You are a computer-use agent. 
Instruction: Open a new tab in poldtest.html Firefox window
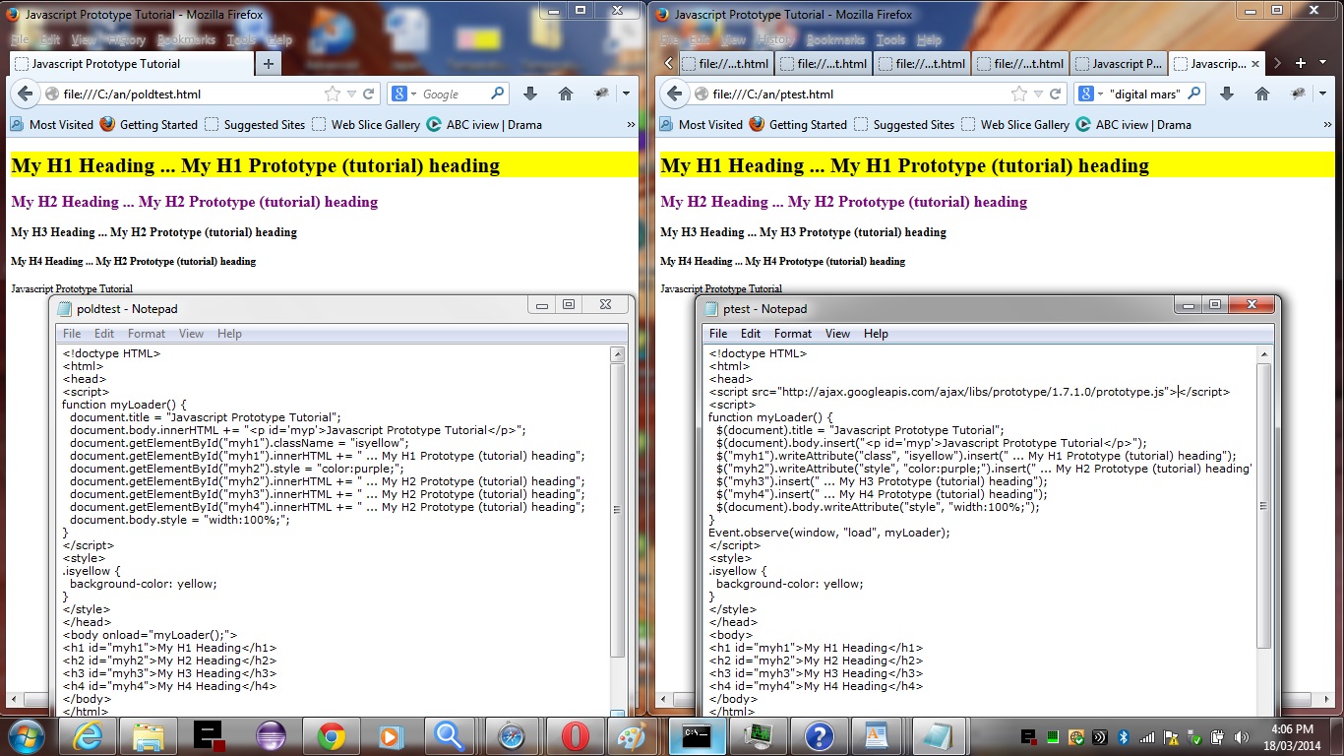click(268, 64)
